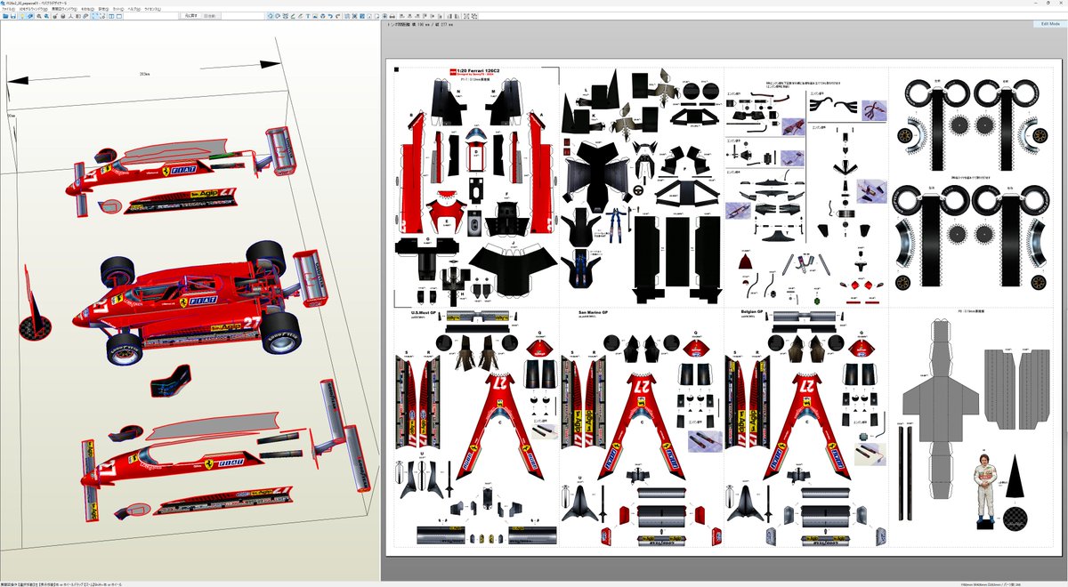Click the Edit Mode button
This screenshot has height=587, width=1068.
[x=1048, y=25]
